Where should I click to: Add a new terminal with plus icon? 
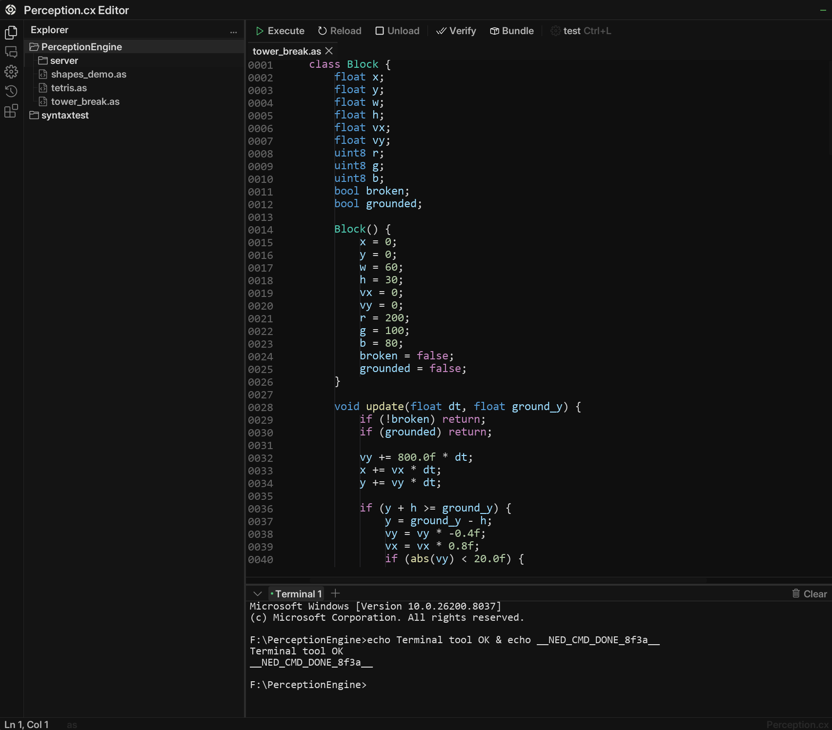click(335, 593)
